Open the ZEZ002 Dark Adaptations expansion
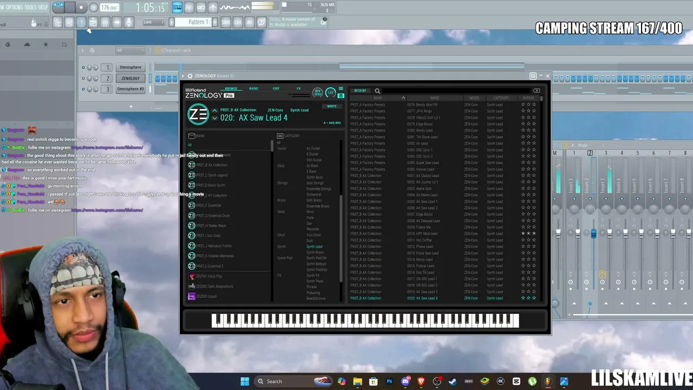Viewport: 693px width, 390px height. (211, 287)
